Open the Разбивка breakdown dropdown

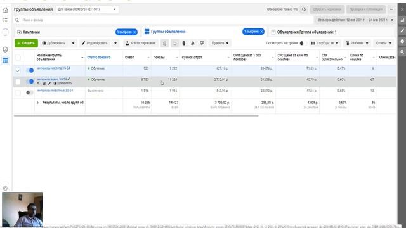click(x=357, y=43)
